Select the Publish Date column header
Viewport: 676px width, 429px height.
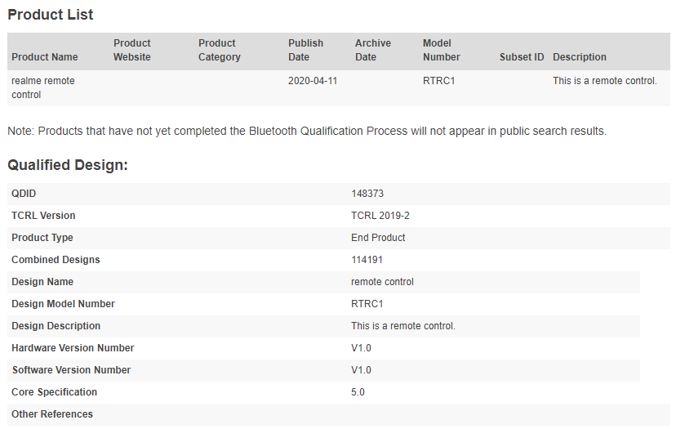click(x=305, y=50)
